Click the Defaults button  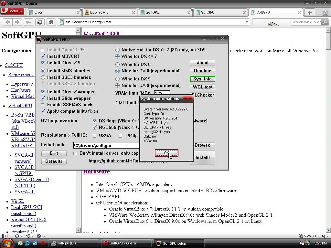[54, 161]
